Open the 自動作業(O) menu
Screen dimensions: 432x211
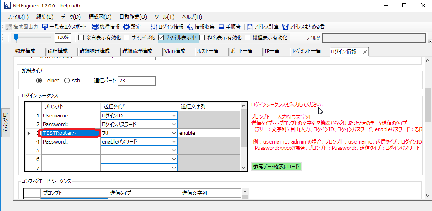point(133,17)
